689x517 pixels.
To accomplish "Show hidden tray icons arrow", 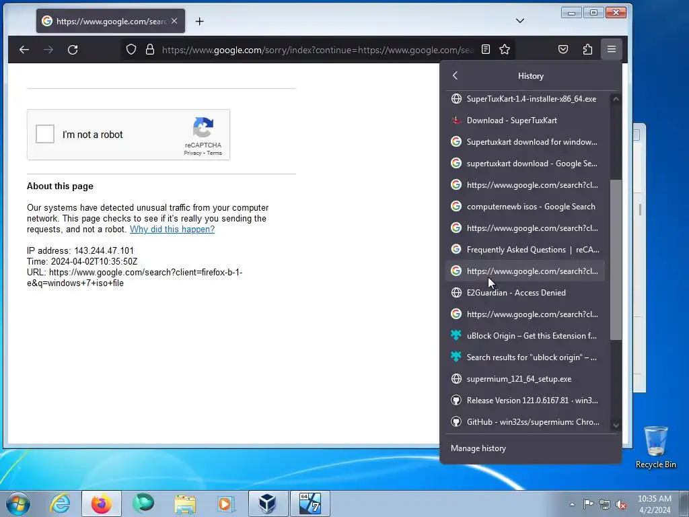I will (572, 505).
